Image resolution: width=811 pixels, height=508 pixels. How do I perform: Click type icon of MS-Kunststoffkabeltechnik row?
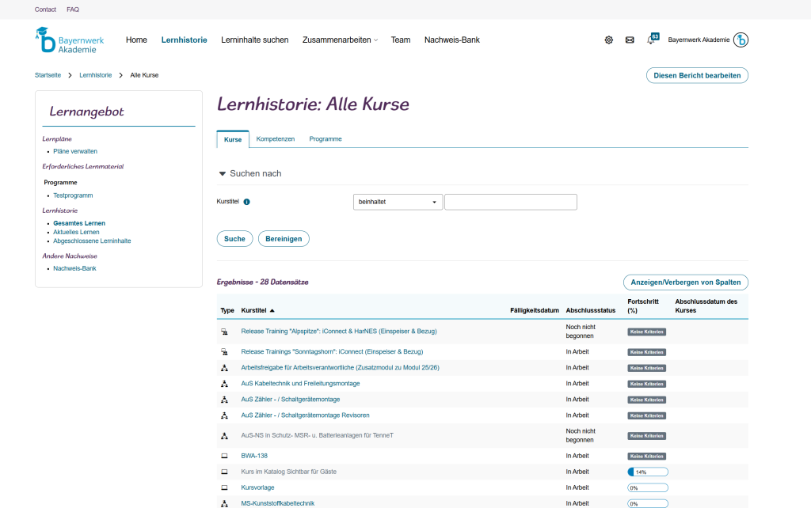[x=224, y=503]
